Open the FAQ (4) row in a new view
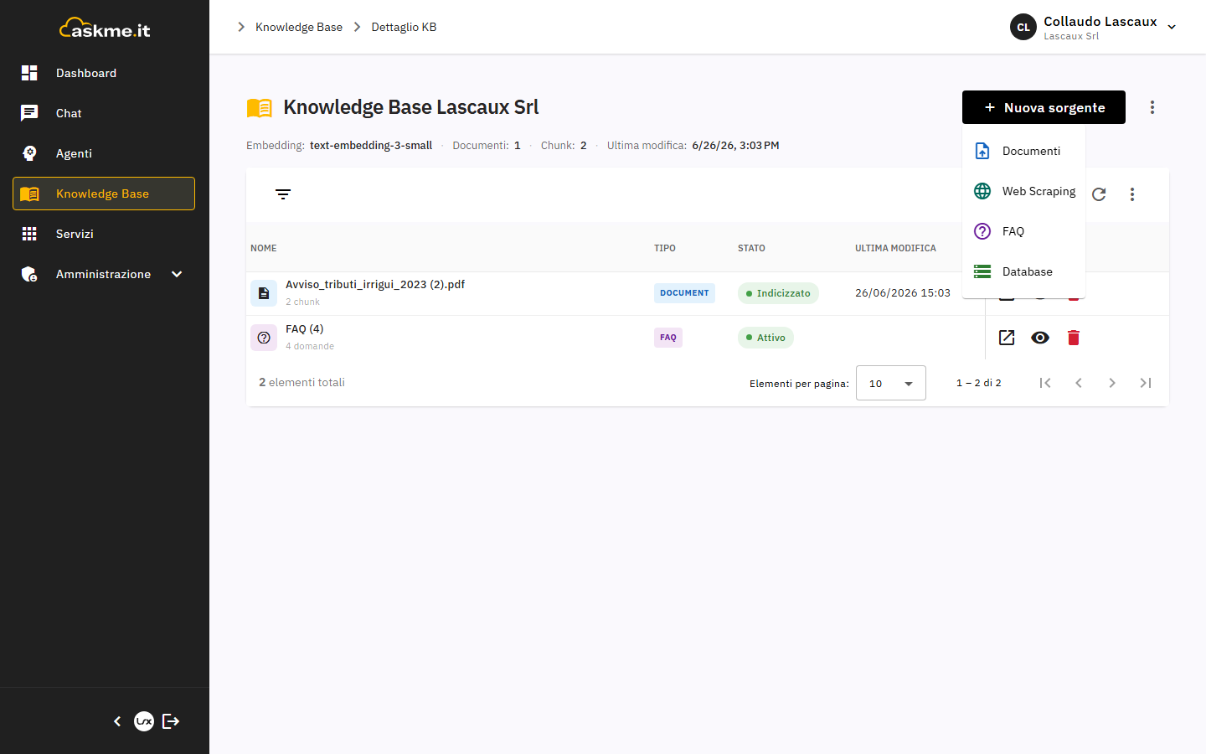This screenshot has height=754, width=1206. click(1007, 338)
